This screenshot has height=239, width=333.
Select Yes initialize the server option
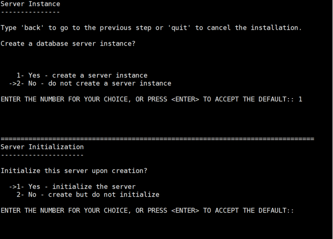coord(76,187)
